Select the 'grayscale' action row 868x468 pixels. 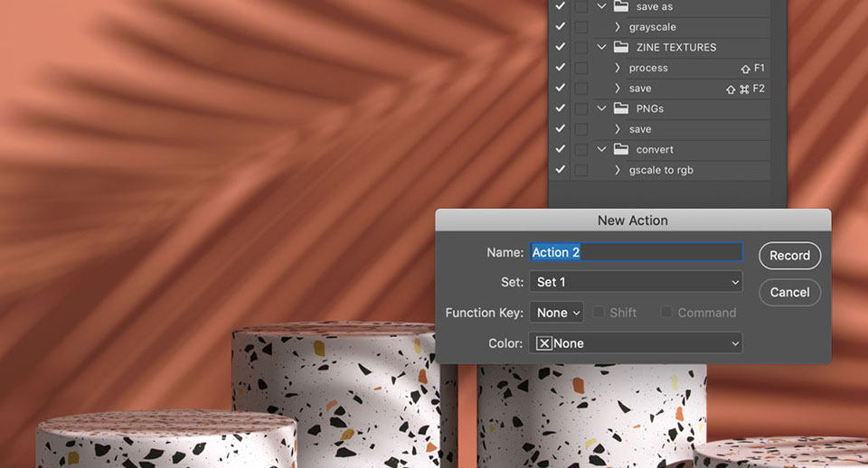point(652,27)
